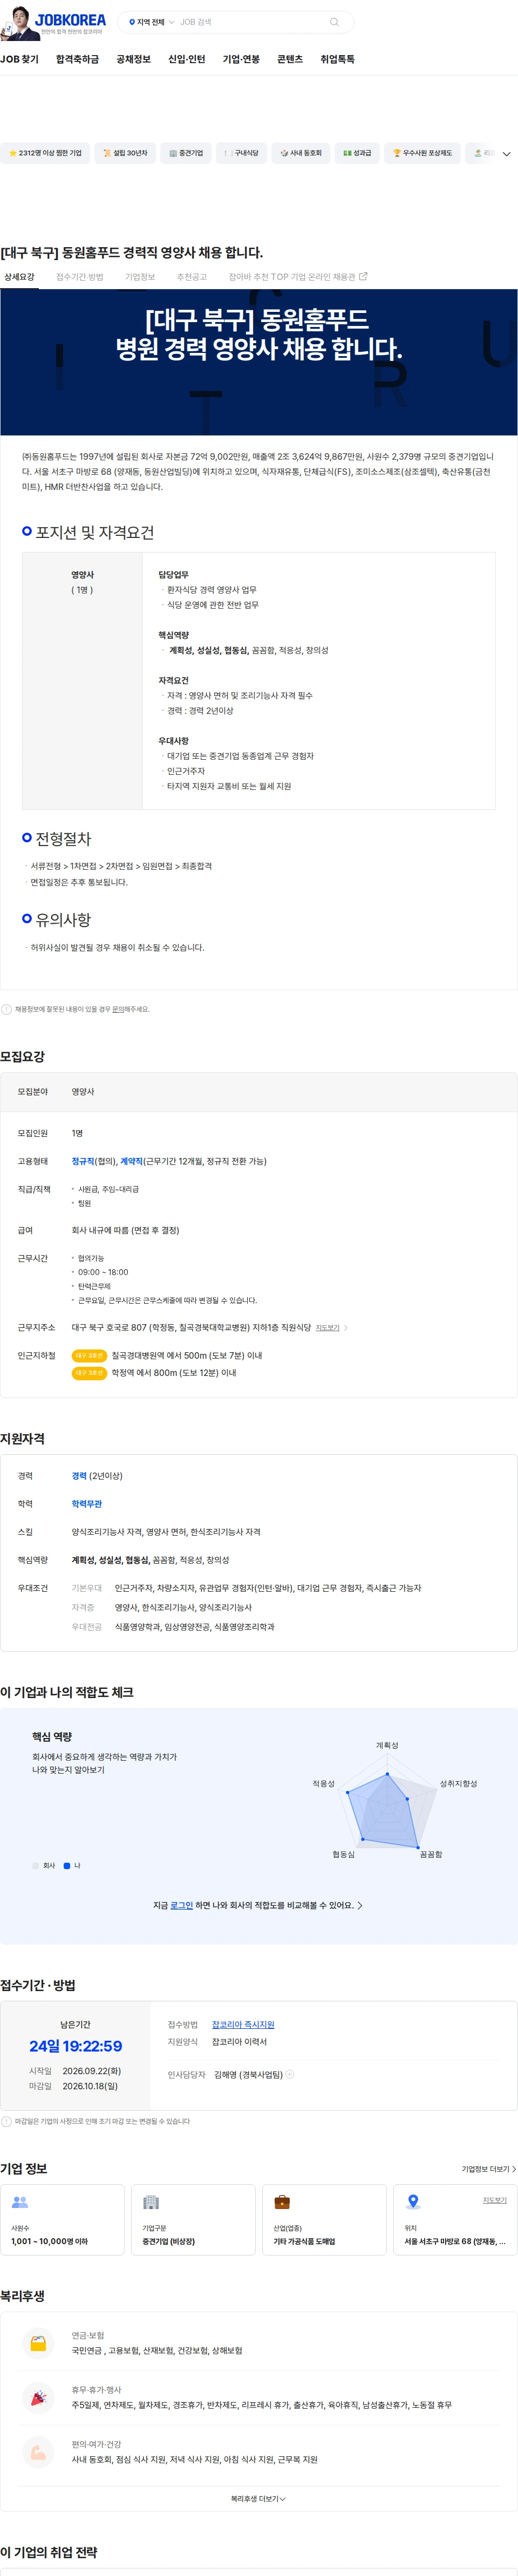The height and width of the screenshot is (2576, 518).
Task: Open the 지역 전체 region dropdown
Action: (x=151, y=22)
